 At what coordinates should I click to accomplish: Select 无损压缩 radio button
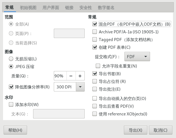11,58
